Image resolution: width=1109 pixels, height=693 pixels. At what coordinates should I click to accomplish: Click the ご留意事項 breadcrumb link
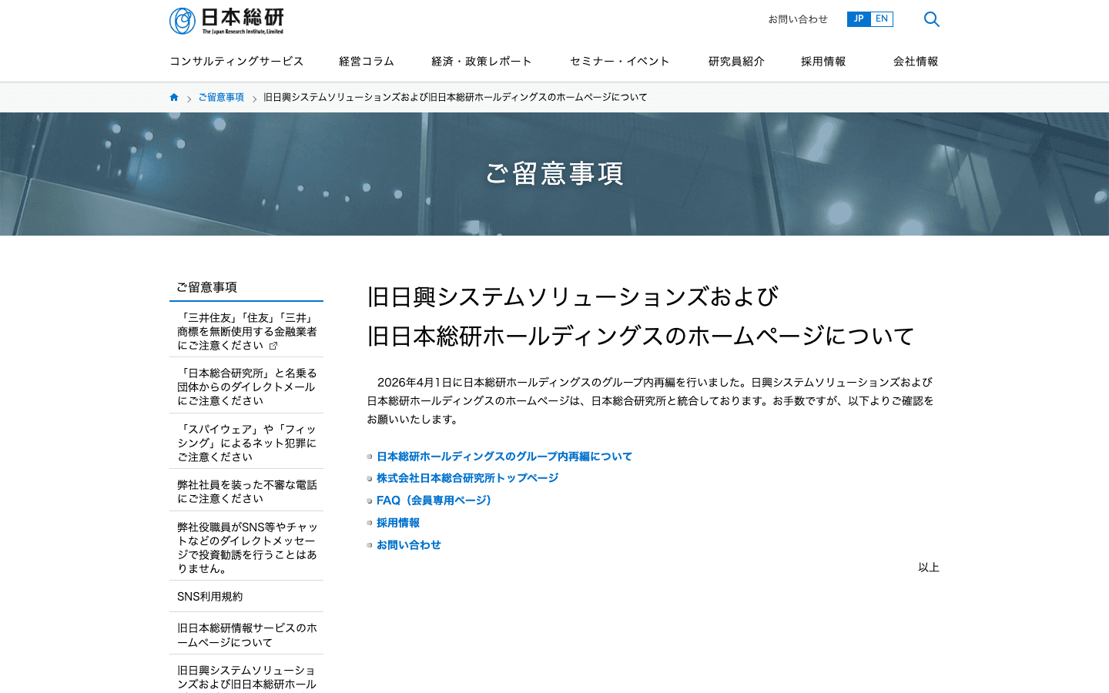point(221,97)
